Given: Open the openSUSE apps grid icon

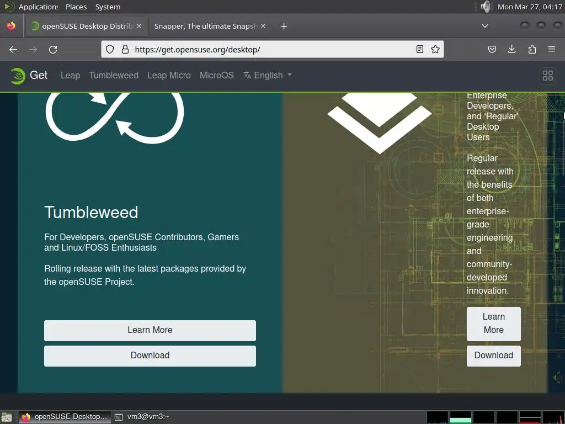Looking at the screenshot, I should pyautogui.click(x=548, y=76).
